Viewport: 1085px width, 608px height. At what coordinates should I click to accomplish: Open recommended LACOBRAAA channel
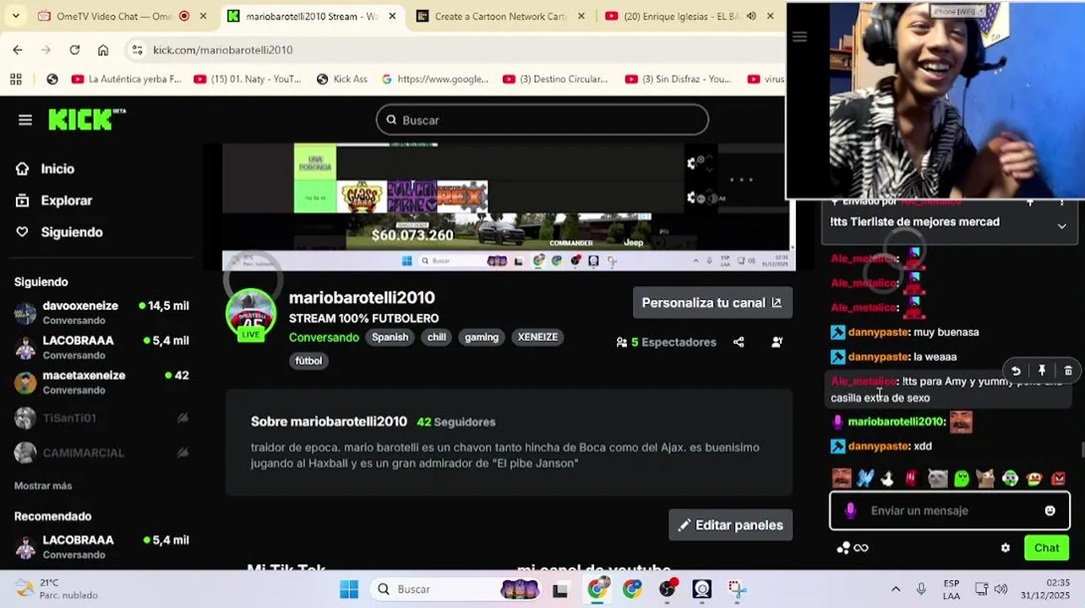point(101,546)
